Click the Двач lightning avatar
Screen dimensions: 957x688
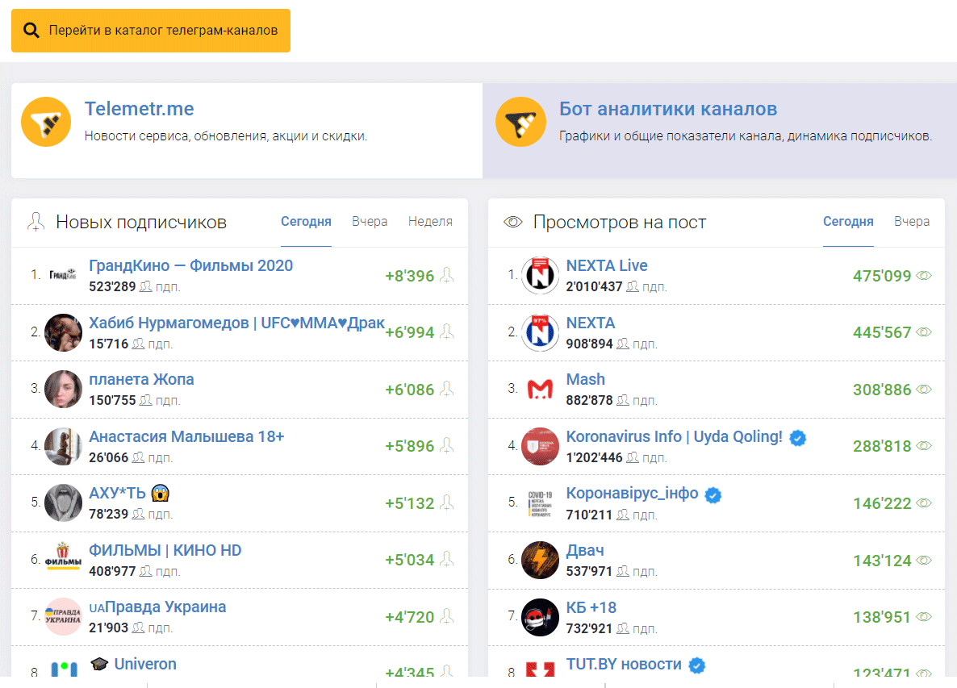(540, 560)
